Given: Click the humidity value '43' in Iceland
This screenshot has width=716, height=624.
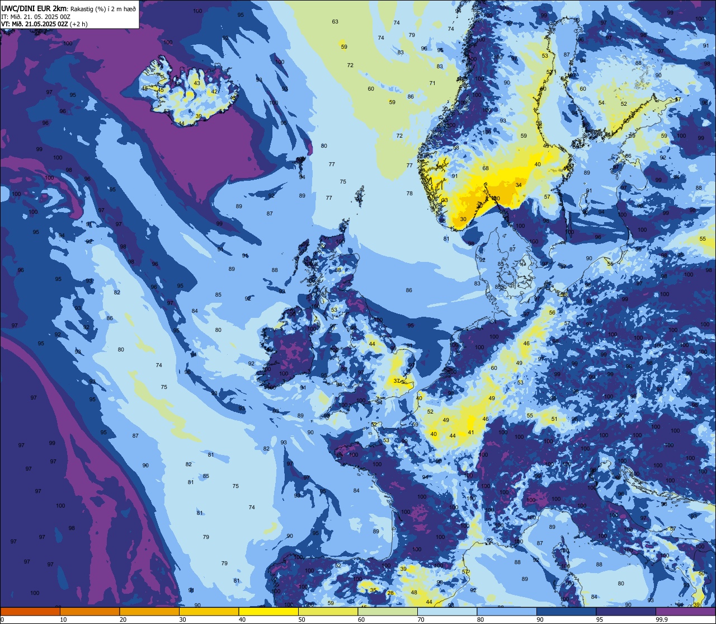Looking at the screenshot, I should [196, 83].
